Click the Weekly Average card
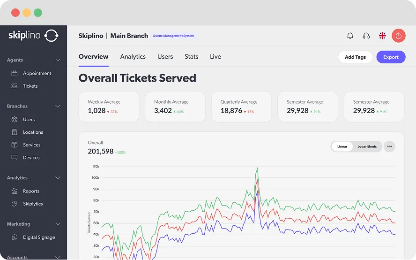This screenshot has height=260, width=416. coord(109,107)
